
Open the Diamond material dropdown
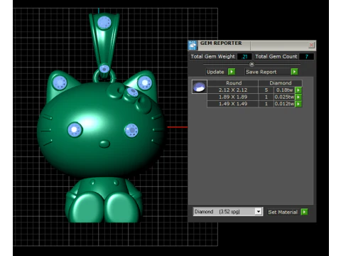[259, 211]
